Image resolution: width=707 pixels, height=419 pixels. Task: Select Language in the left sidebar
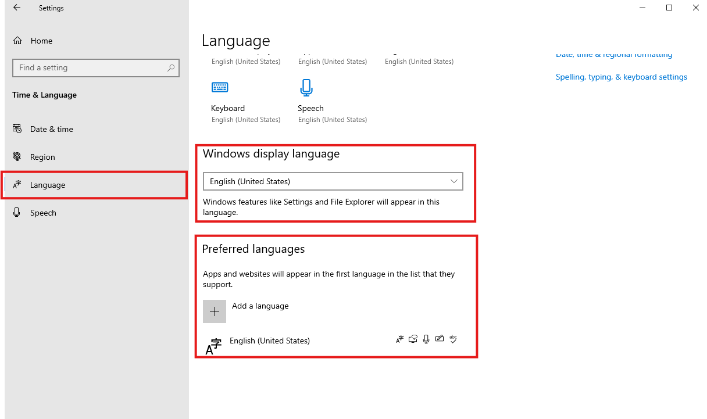coord(48,185)
